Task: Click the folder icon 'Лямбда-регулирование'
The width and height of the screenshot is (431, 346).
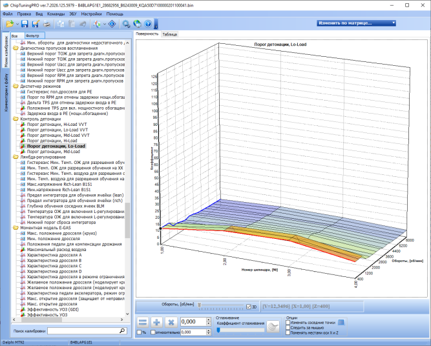Action: [16, 157]
